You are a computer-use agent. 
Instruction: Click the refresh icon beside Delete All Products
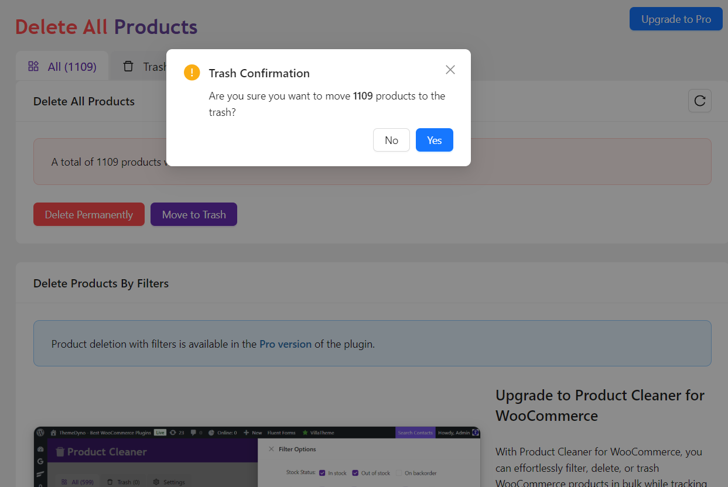[x=699, y=101]
